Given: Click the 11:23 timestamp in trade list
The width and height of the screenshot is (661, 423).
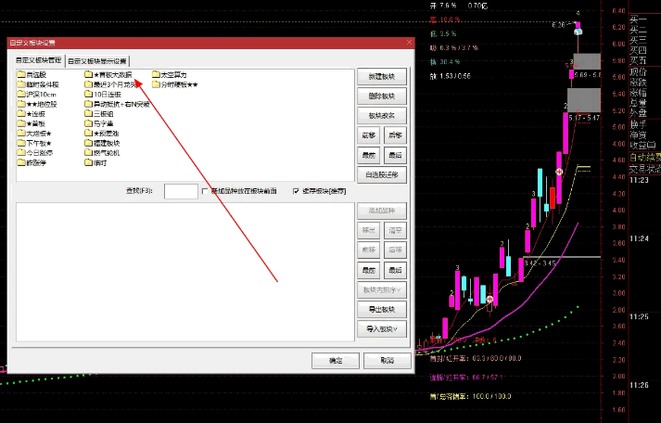Looking at the screenshot, I should point(639,180).
